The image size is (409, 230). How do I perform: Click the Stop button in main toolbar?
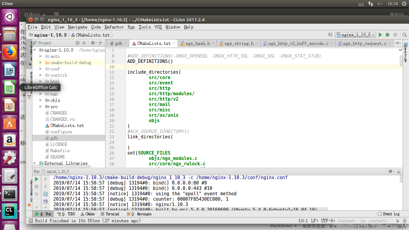395,35
